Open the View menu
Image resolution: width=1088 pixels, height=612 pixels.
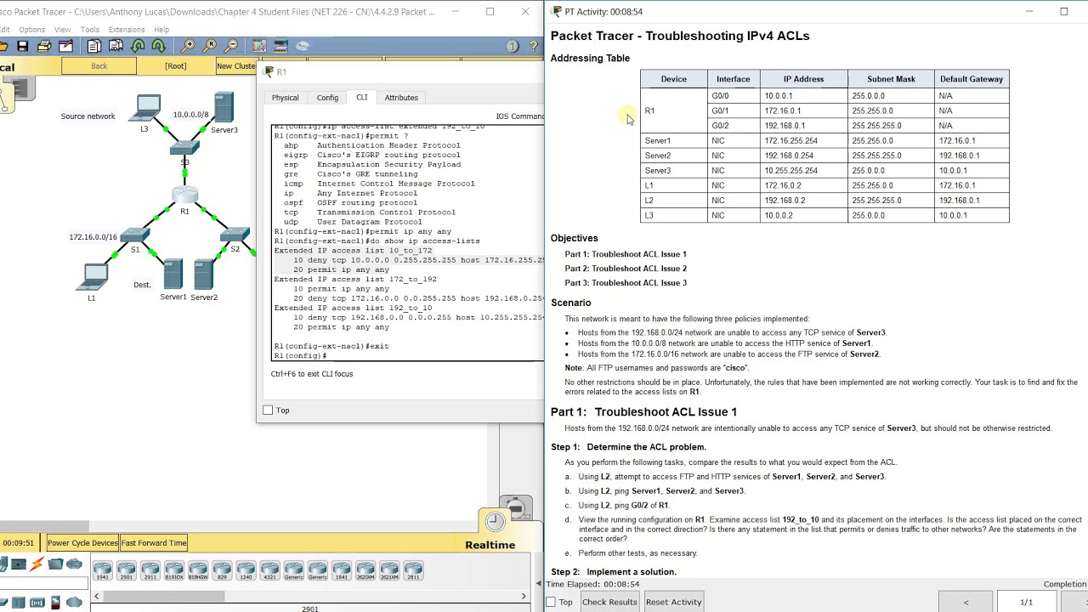(63, 30)
